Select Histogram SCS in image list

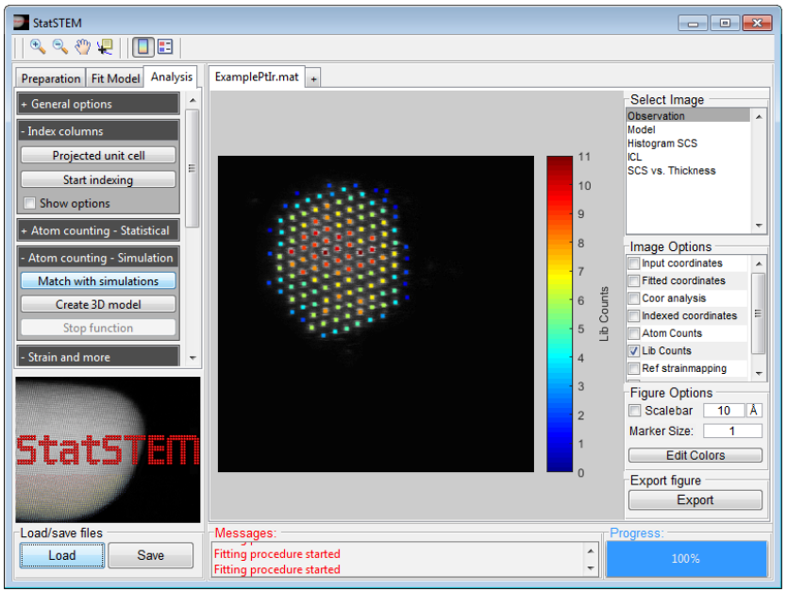tap(661, 144)
